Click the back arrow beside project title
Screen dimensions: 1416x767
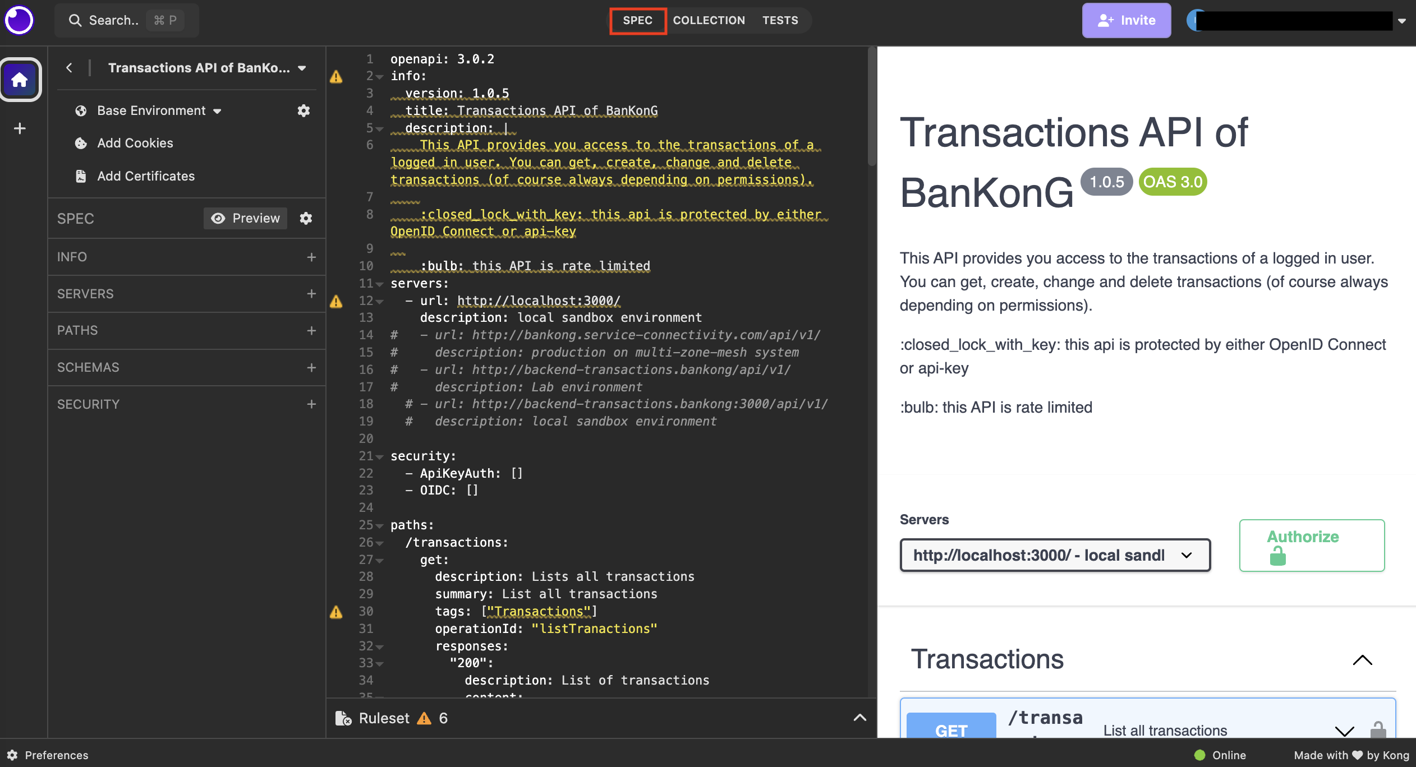pos(69,68)
